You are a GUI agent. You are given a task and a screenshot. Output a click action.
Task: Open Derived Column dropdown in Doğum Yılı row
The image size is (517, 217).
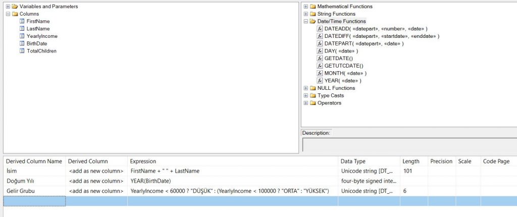coord(96,181)
